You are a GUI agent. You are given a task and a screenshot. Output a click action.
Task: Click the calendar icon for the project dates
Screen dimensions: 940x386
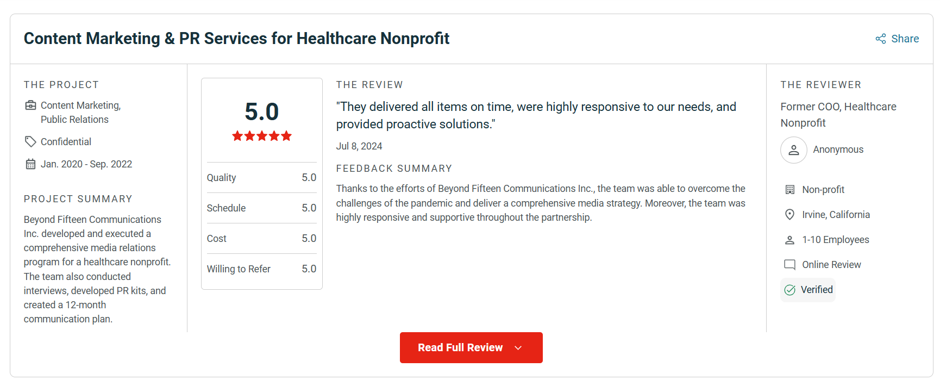(30, 164)
